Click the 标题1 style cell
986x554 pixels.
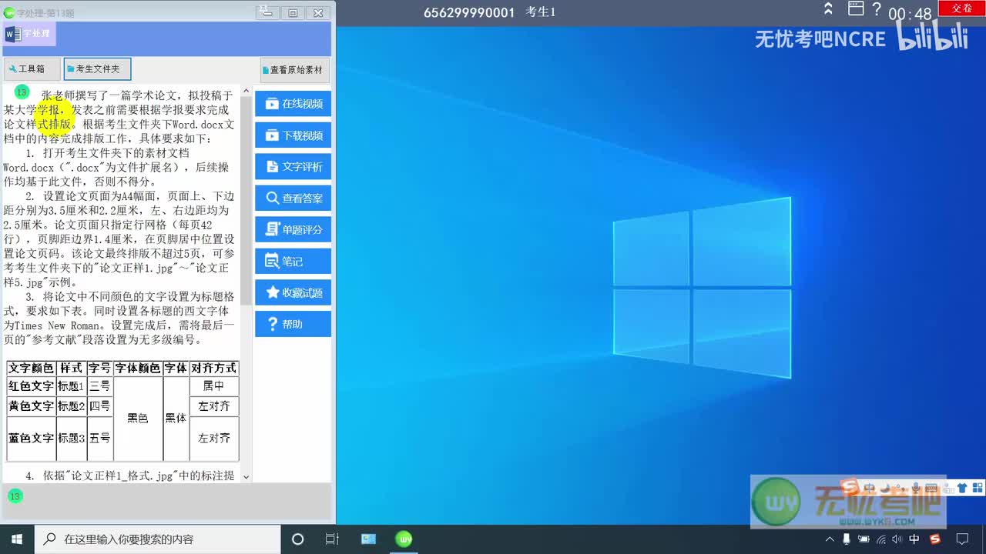71,386
